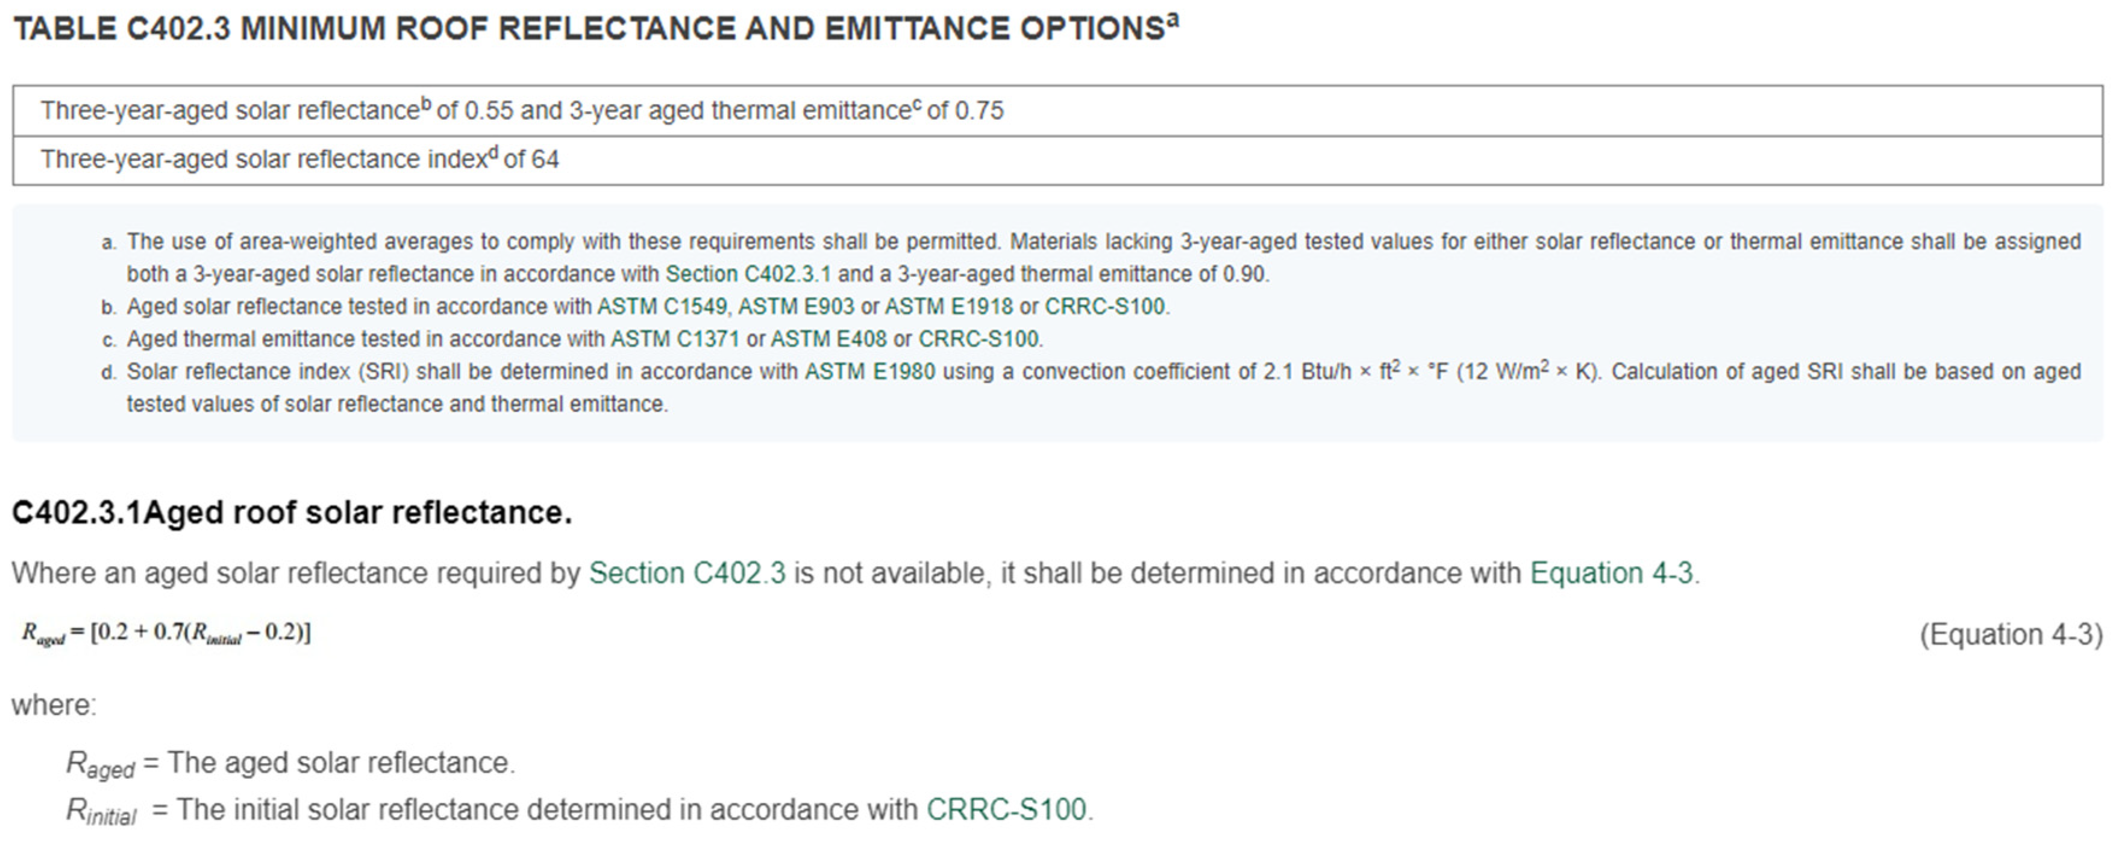Select the solar reflectance 0.55 table row
This screenshot has height=842, width=2119.
click(522, 111)
